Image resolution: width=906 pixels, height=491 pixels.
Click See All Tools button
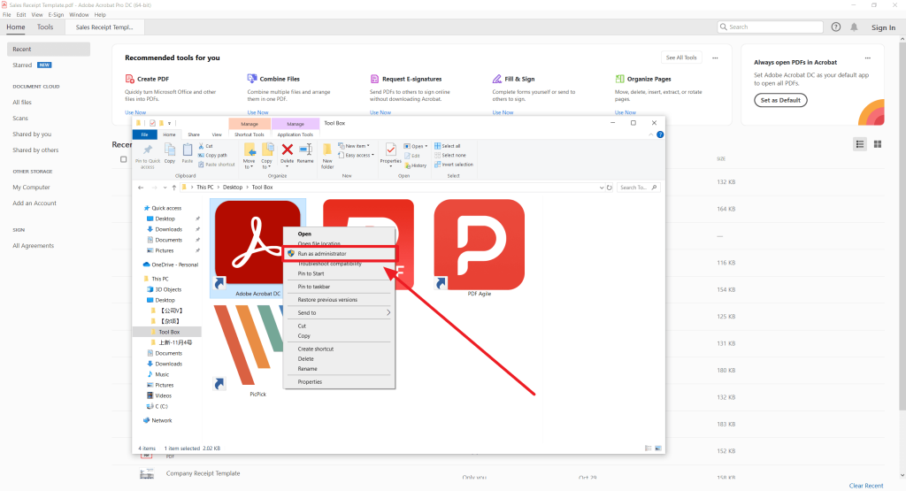pos(681,58)
